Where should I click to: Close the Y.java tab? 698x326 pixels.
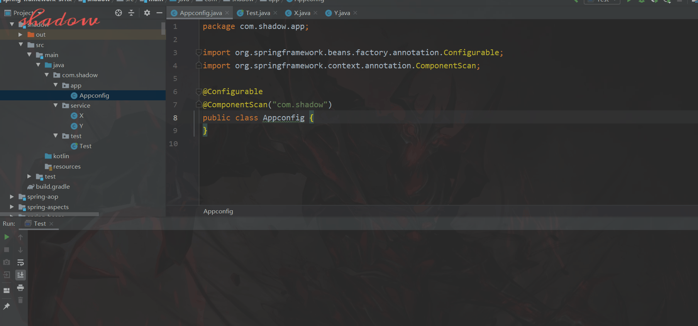point(355,13)
